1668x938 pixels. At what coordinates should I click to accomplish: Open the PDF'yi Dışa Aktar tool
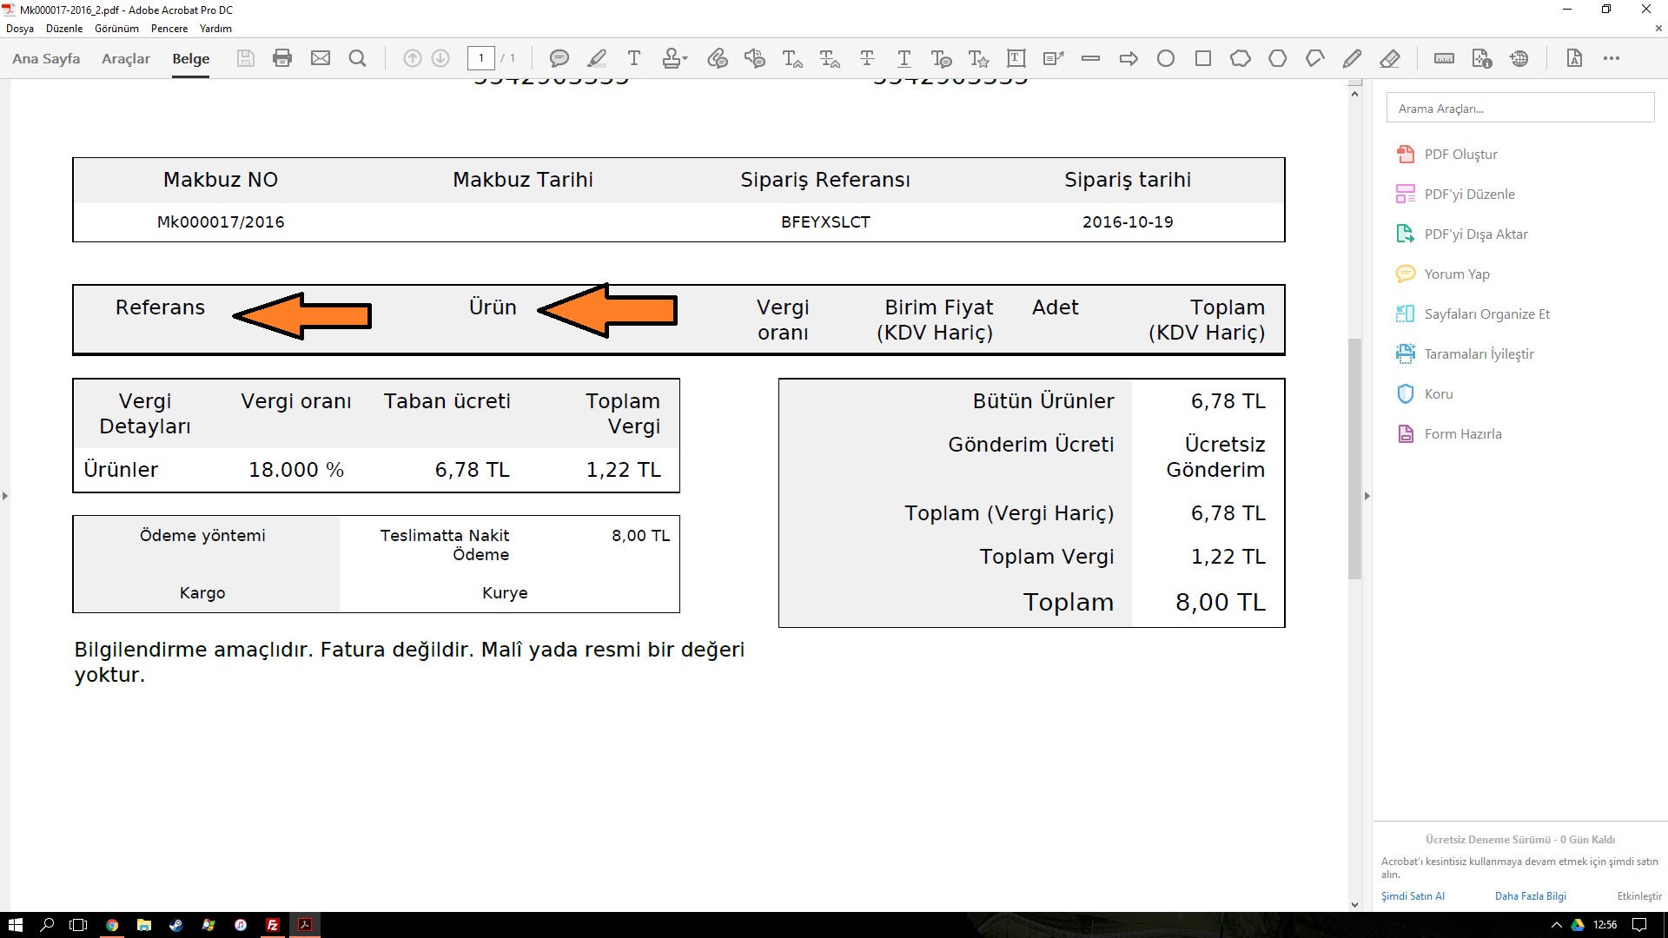tap(1475, 234)
